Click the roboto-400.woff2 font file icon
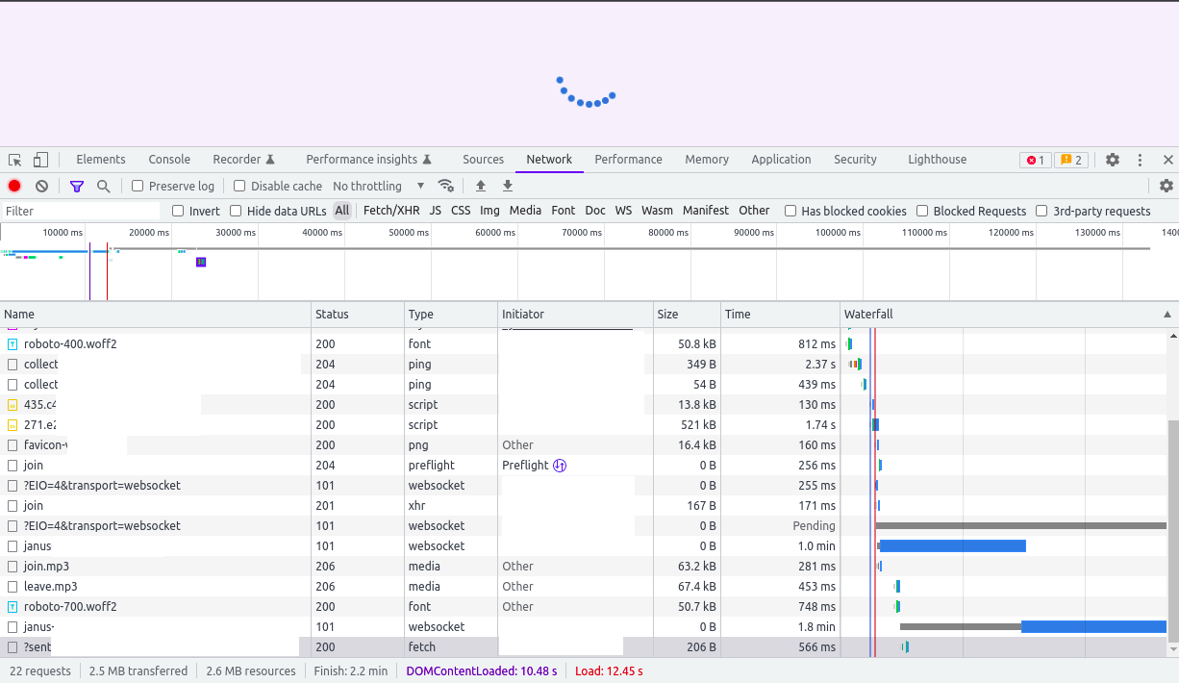 (13, 344)
